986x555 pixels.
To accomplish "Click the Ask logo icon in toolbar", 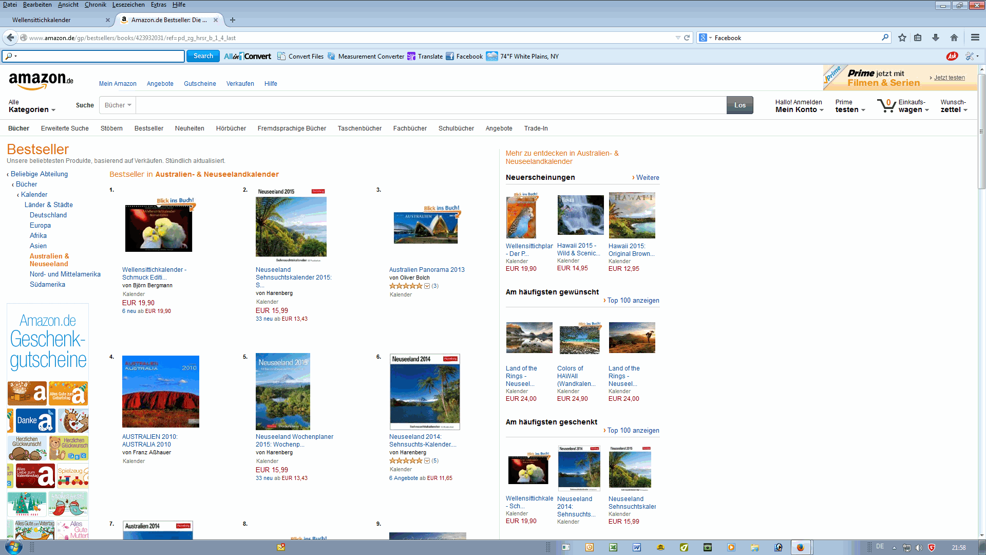I will [x=952, y=56].
